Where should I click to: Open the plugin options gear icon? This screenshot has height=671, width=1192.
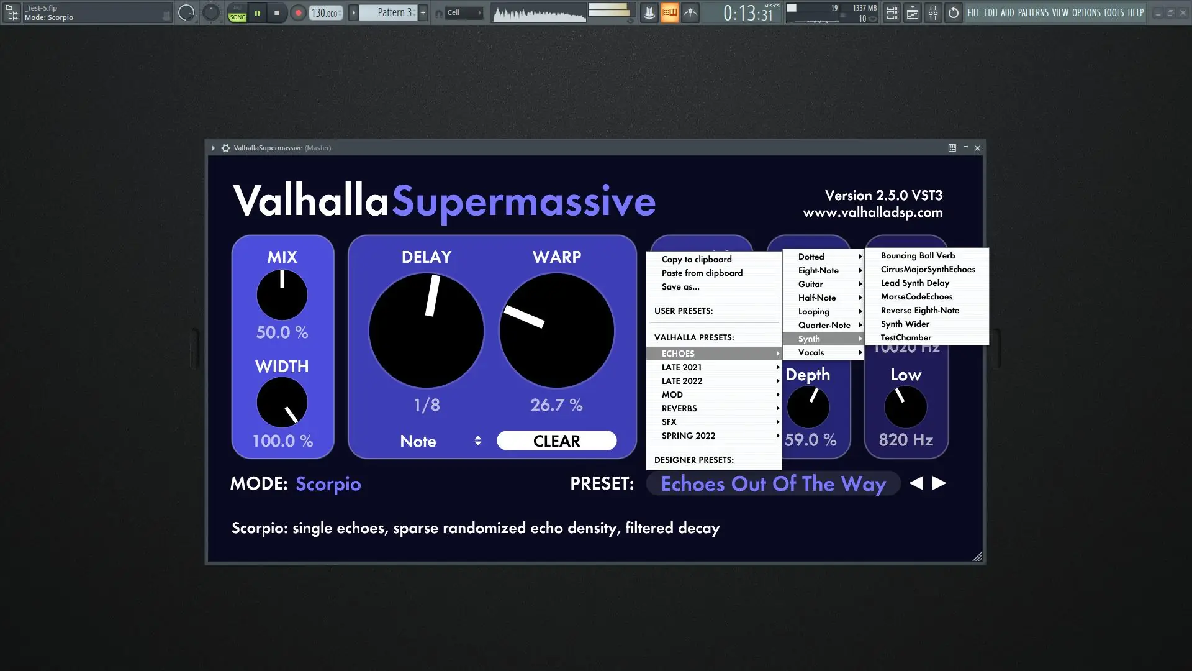(225, 148)
